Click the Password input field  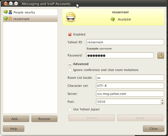pyautogui.click(x=120, y=55)
